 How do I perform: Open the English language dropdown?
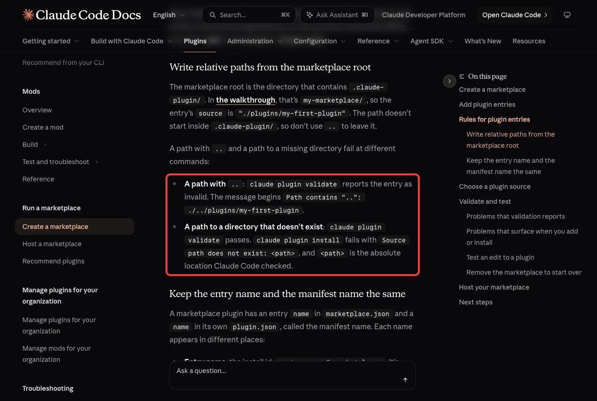[x=169, y=15]
